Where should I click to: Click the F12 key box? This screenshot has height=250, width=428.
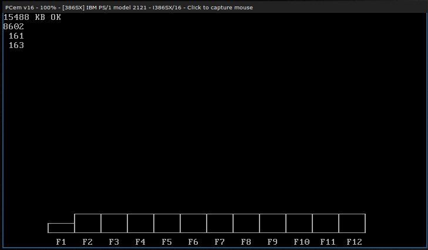(x=352, y=223)
